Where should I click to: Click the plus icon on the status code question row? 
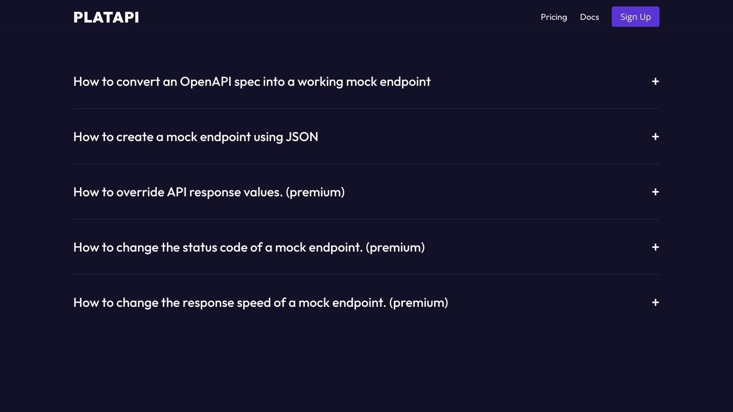pyautogui.click(x=655, y=247)
